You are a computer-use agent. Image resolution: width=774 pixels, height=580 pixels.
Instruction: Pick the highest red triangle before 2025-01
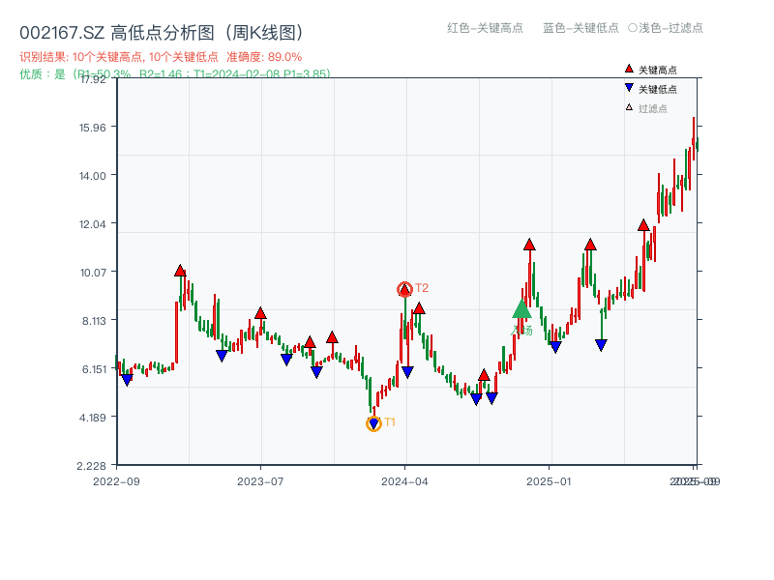point(529,245)
